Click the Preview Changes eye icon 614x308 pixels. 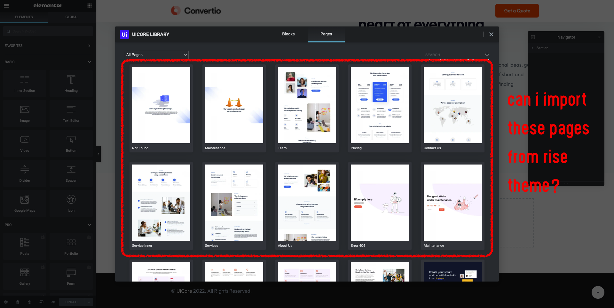pyautogui.click(x=53, y=302)
